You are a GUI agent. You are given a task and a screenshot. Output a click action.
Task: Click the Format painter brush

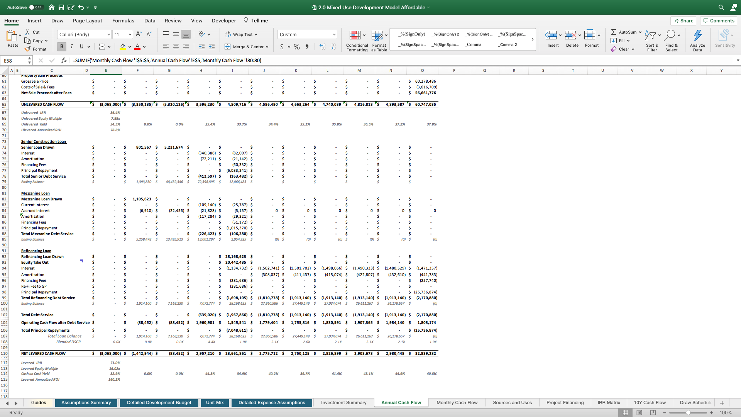pos(27,49)
